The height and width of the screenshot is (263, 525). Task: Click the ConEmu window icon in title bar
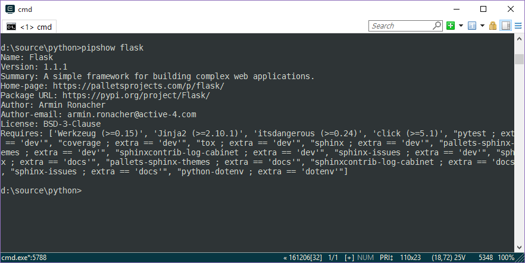click(10, 9)
